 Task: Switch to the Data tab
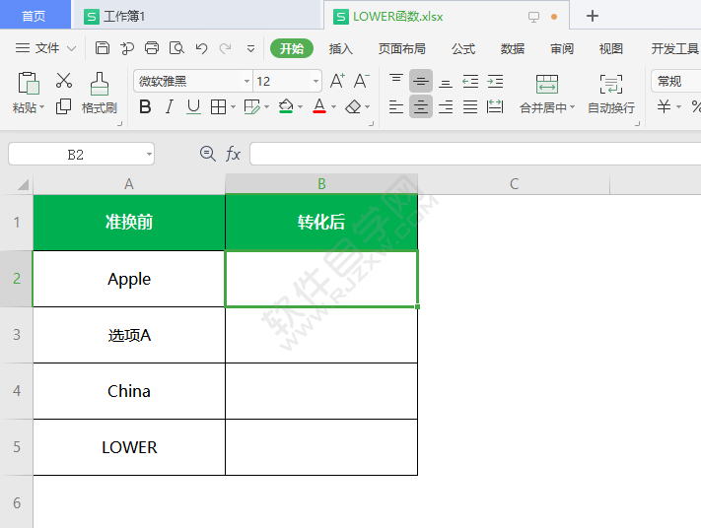[513, 48]
